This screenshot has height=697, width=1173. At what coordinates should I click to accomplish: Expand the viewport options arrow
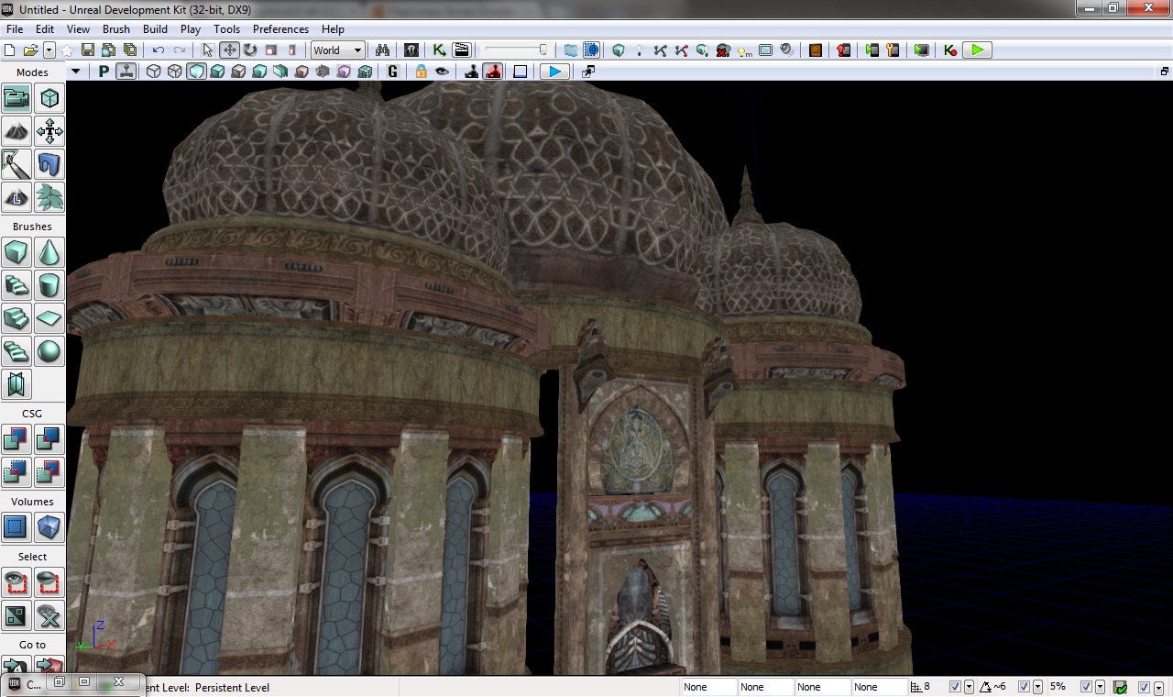pos(75,72)
